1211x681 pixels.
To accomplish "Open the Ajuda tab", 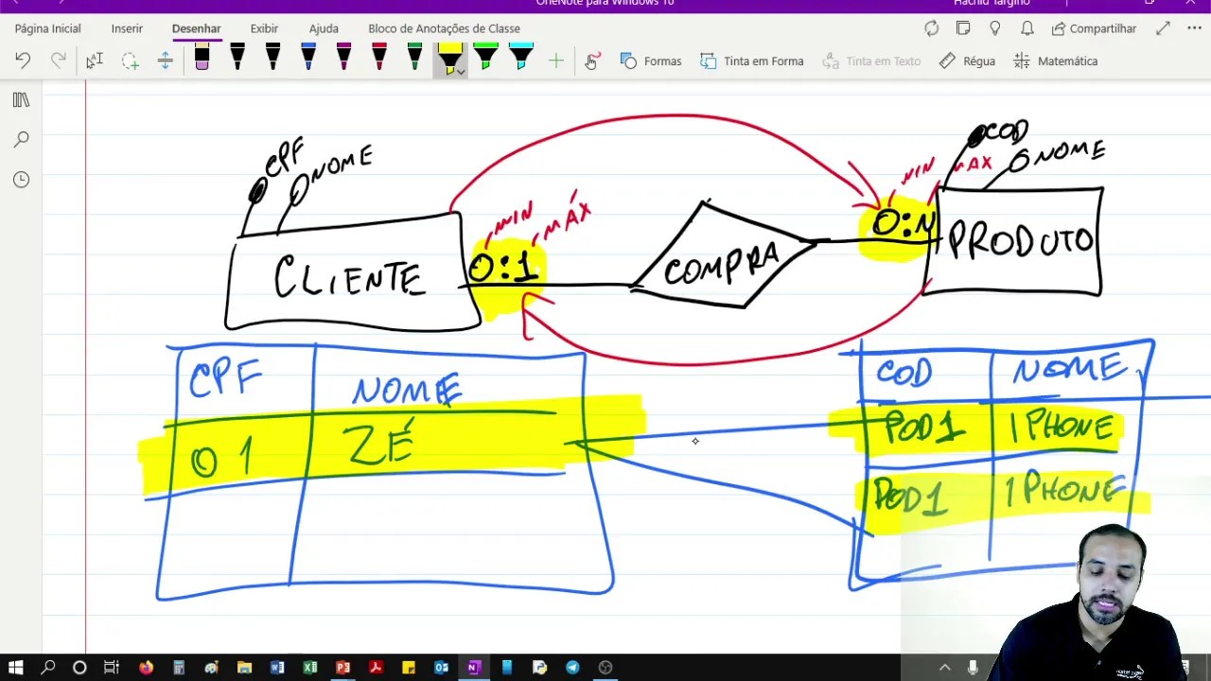I will 324,28.
